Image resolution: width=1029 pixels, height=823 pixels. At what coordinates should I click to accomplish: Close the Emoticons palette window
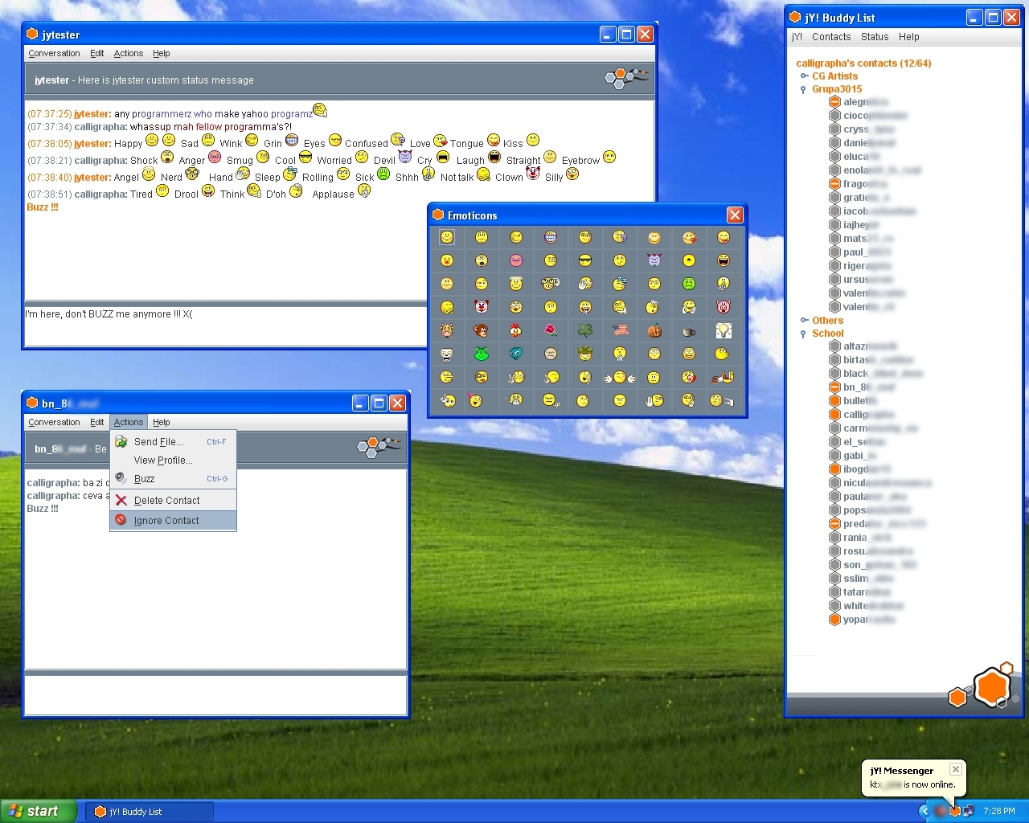(735, 215)
